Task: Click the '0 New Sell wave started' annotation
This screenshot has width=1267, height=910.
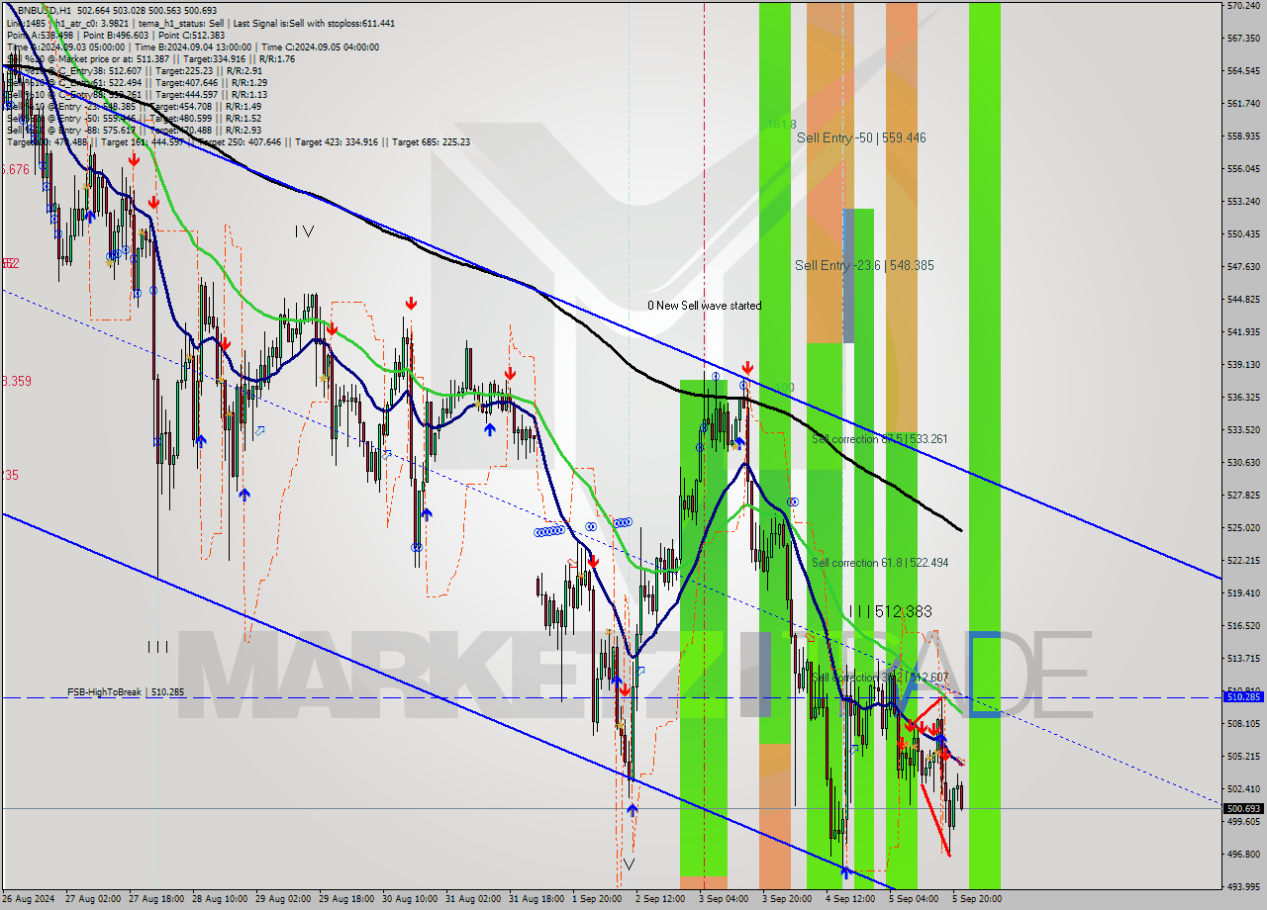Action: (x=705, y=306)
